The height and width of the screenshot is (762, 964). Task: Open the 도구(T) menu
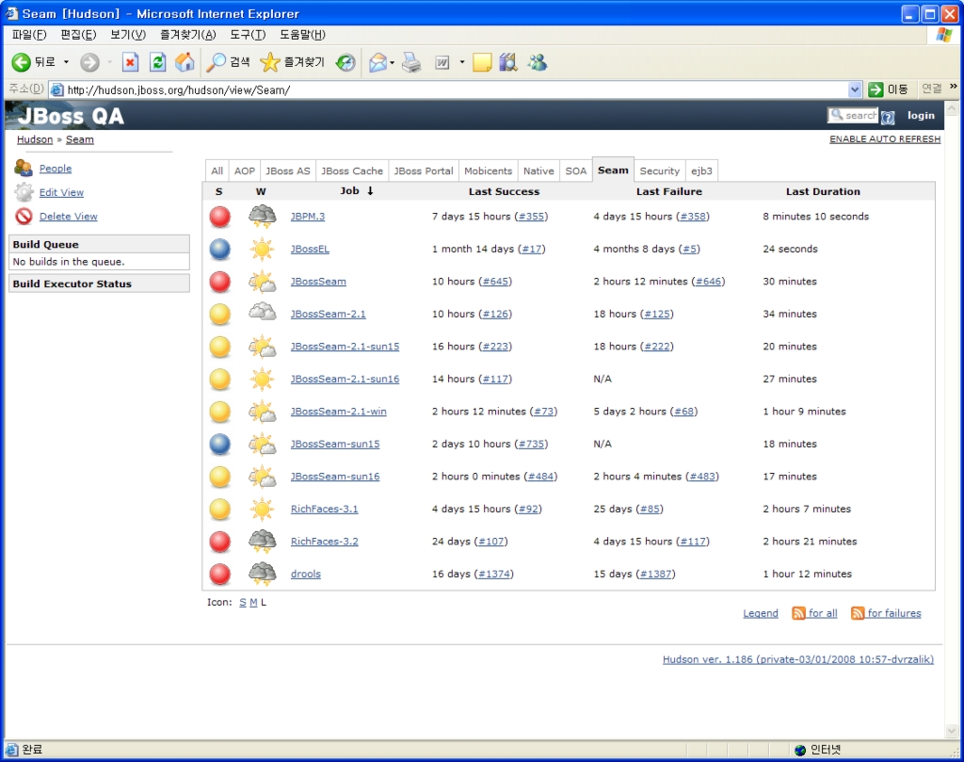(248, 35)
